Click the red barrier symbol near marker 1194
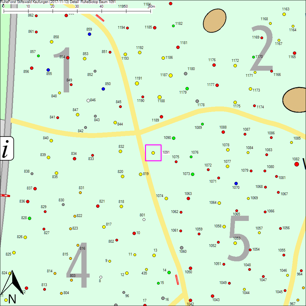The height and width of the screenshot is (306, 306). [x=100, y=18]
